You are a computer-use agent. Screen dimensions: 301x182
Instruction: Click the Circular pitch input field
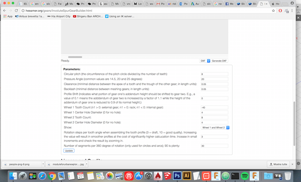tap(214, 74)
